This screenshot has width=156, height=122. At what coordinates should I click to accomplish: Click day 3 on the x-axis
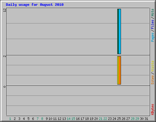click(x=19, y=119)
